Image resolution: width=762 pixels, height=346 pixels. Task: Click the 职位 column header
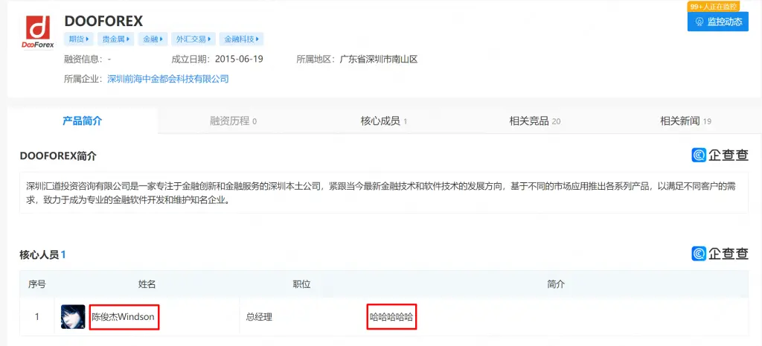(301, 284)
